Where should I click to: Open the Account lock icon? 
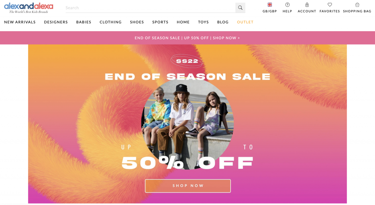(x=307, y=4)
